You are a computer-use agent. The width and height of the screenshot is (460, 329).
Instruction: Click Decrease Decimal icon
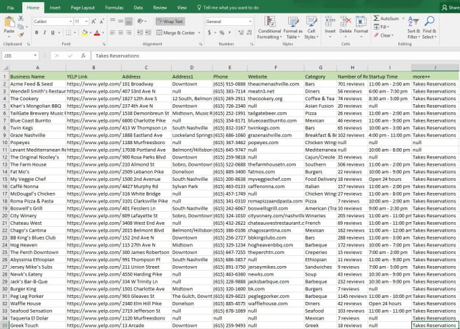tap(250, 32)
